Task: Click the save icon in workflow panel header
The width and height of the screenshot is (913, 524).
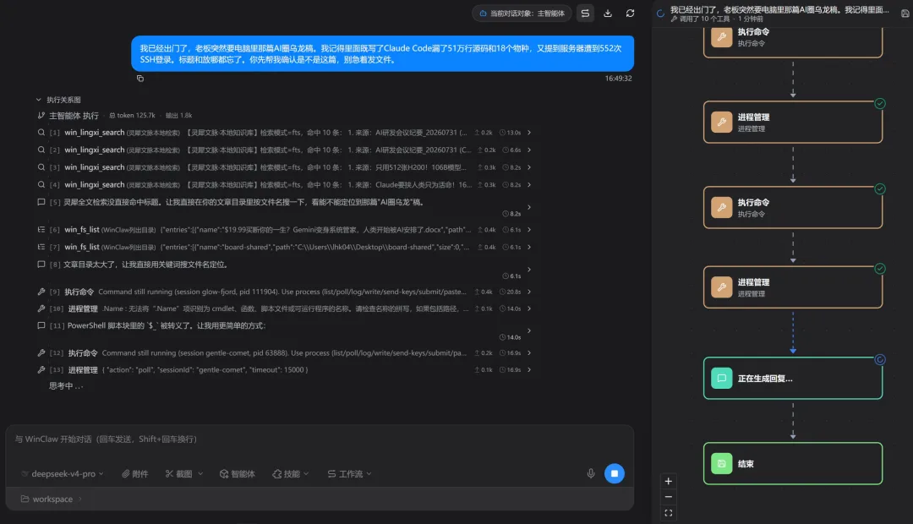Action: click(x=905, y=14)
